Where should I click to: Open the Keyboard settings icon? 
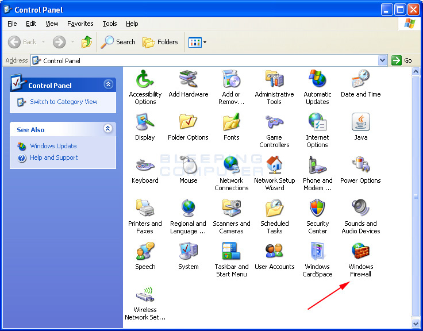coord(145,165)
